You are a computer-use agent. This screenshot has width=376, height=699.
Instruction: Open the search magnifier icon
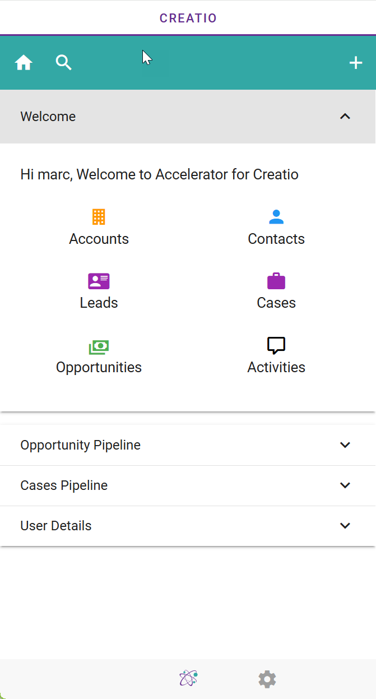pos(64,63)
